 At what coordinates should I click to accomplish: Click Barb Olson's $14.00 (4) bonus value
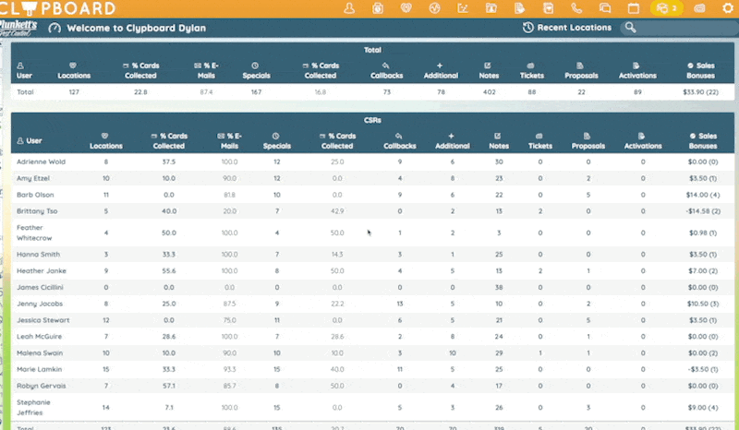(703, 195)
